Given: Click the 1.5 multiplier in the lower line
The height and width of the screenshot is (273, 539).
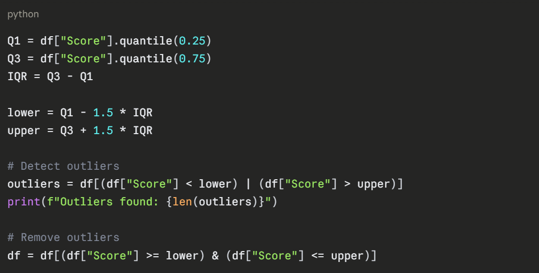Looking at the screenshot, I should click(103, 113).
